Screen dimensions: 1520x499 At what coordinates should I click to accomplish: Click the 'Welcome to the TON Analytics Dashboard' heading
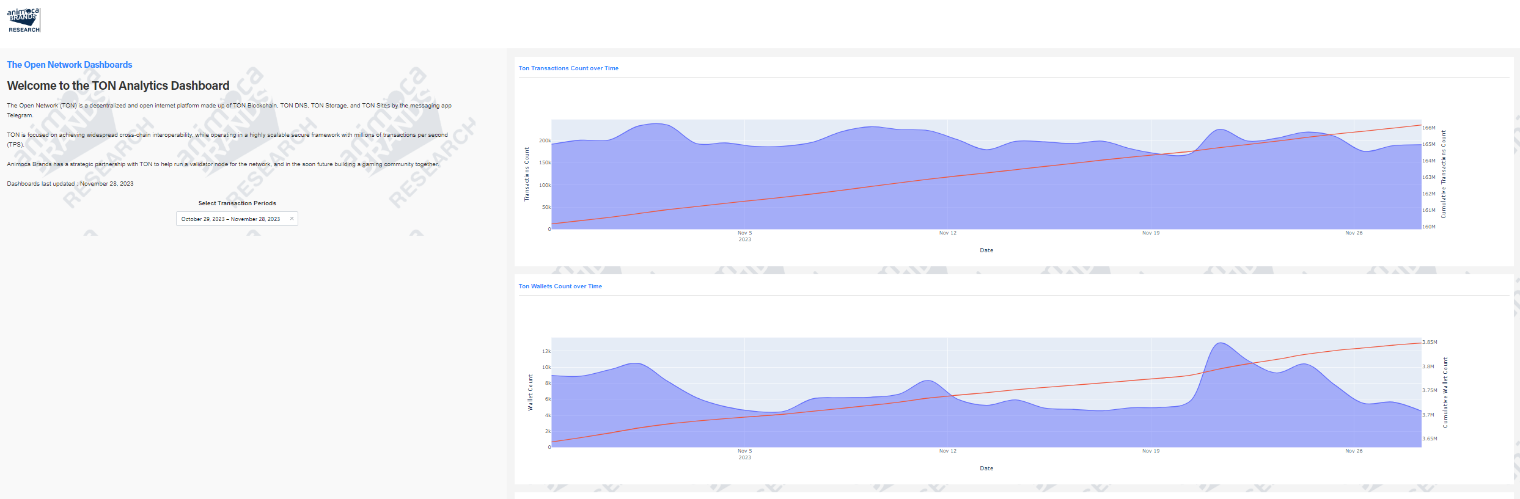[118, 86]
